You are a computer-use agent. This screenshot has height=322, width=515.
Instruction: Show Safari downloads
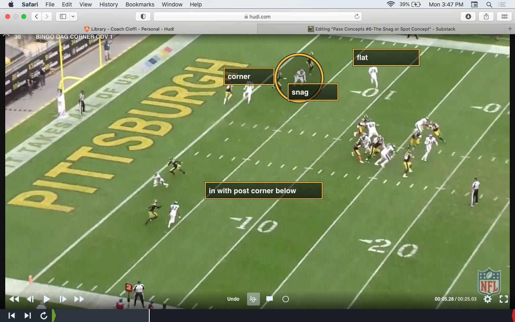point(468,17)
